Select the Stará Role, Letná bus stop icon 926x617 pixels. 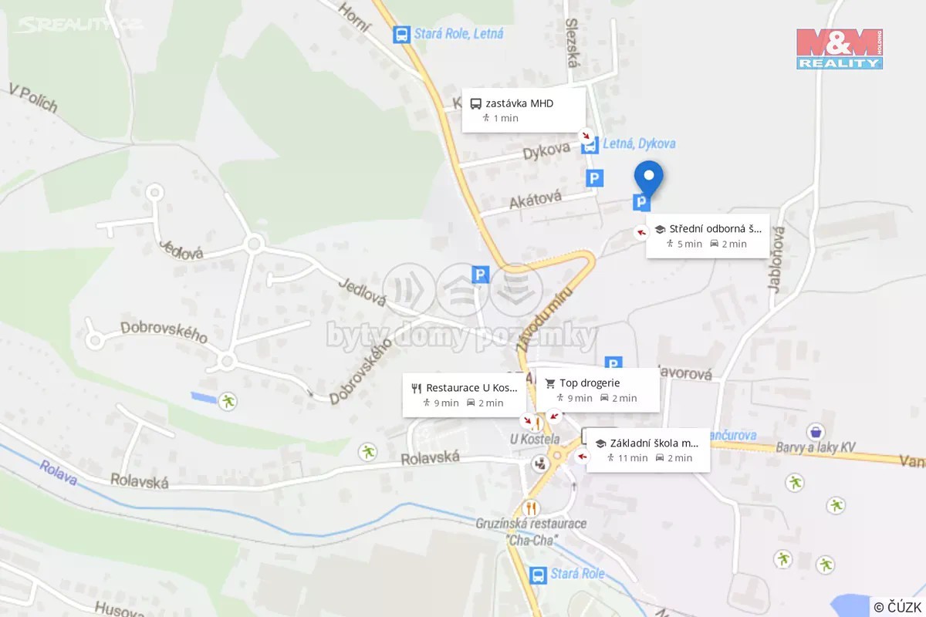click(x=401, y=35)
